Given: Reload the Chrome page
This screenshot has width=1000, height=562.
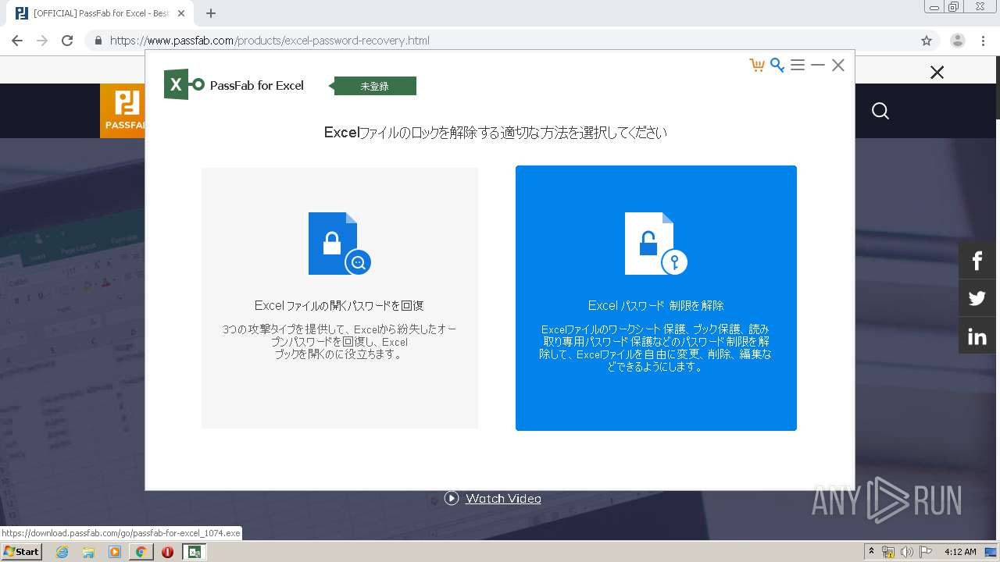Looking at the screenshot, I should pos(67,41).
